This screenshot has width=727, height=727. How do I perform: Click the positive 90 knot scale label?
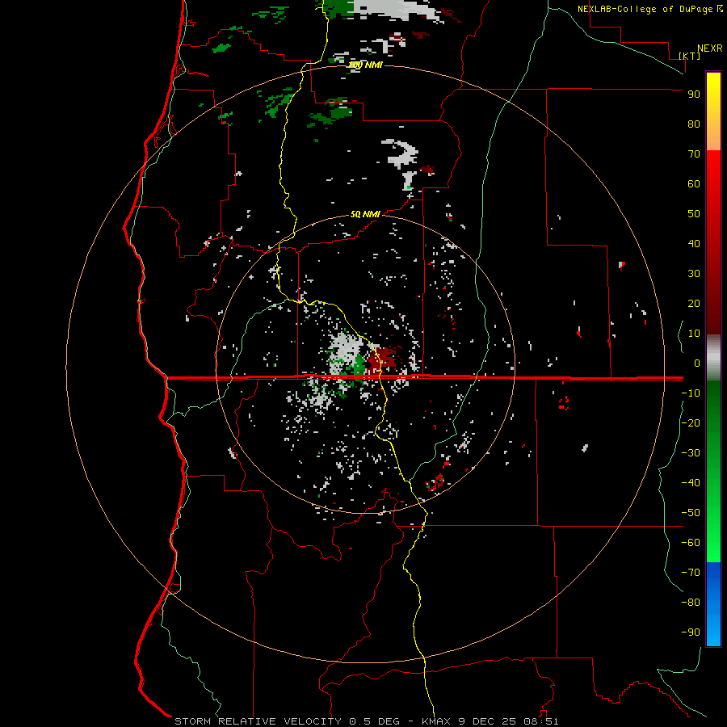point(694,95)
